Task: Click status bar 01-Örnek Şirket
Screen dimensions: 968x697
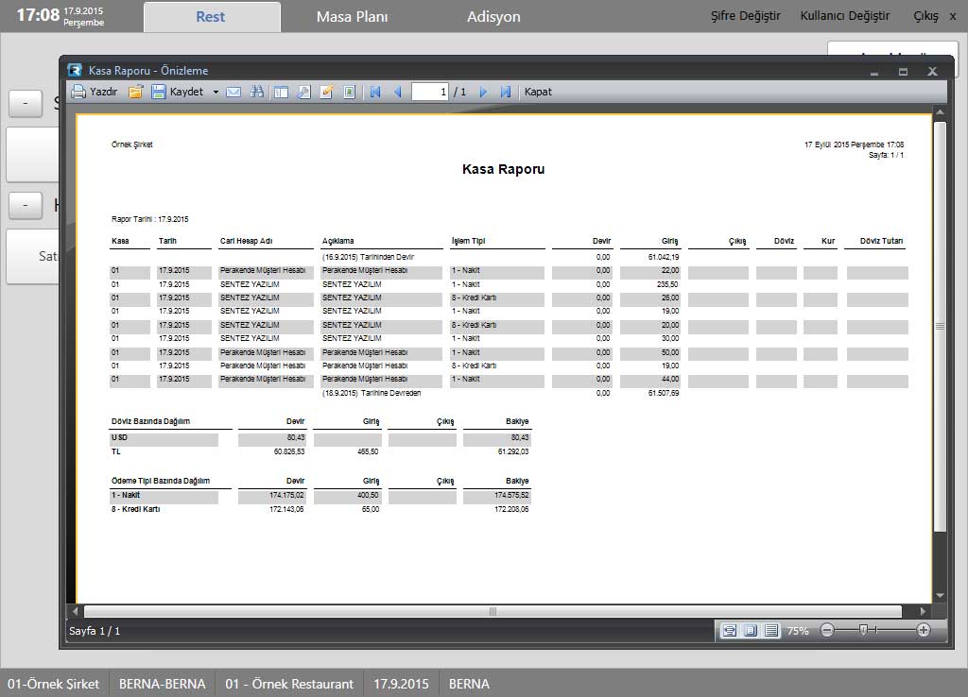Action: click(54, 684)
